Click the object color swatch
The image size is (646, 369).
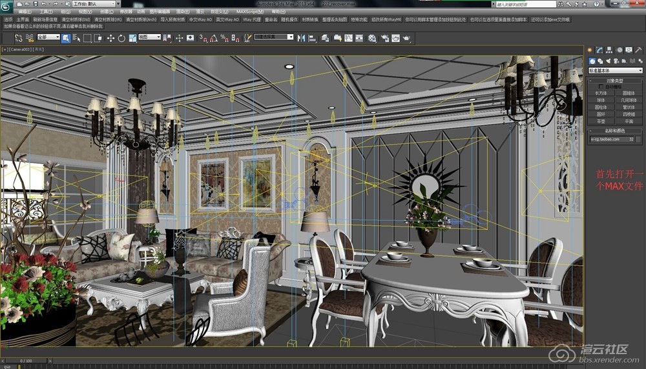point(639,139)
